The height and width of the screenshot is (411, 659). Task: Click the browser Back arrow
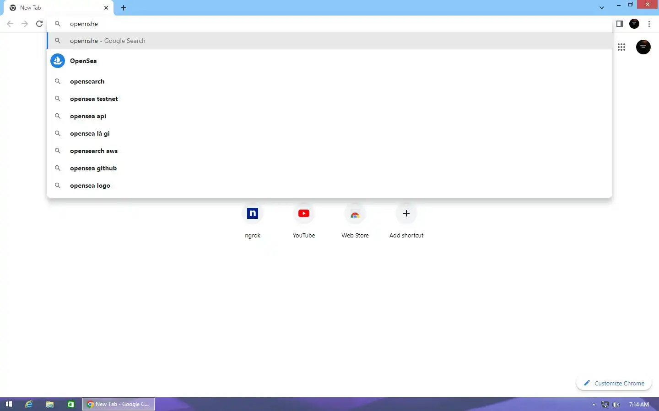tap(10, 24)
